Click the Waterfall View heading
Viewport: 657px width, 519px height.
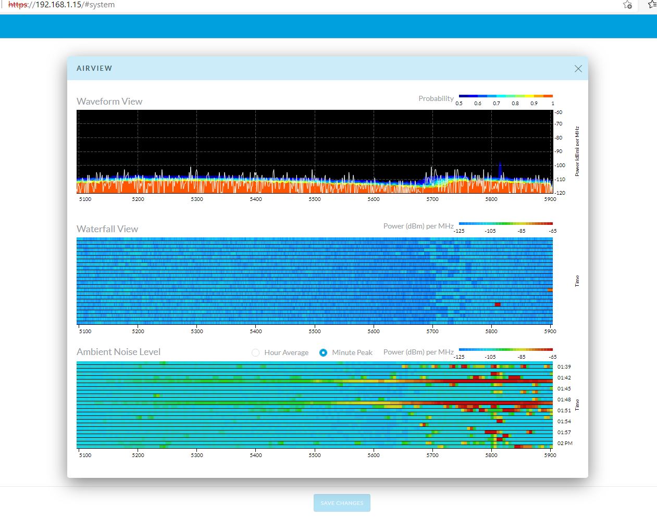click(x=107, y=229)
